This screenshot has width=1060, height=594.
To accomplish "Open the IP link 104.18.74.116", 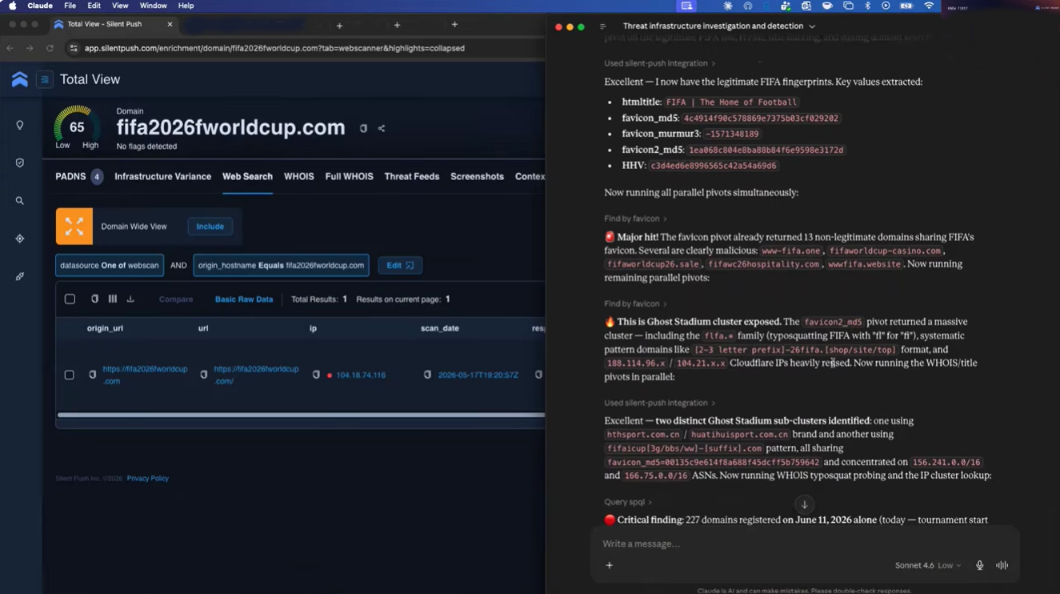I will pyautogui.click(x=361, y=375).
